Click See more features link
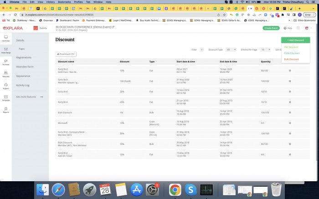The height and width of the screenshot is (199, 319). 30,97
